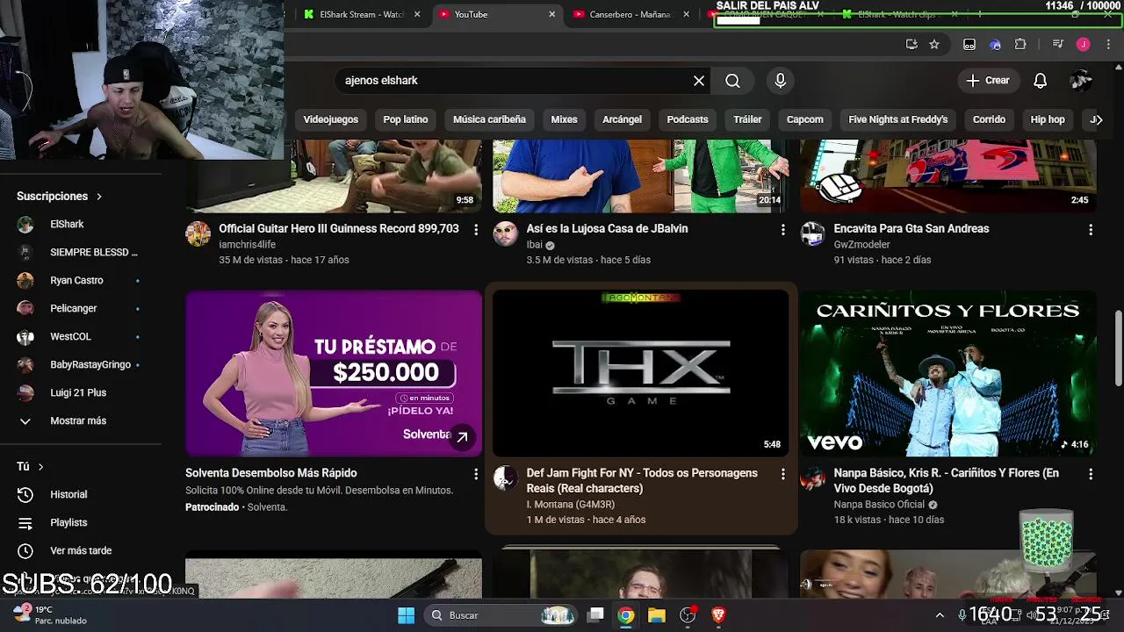This screenshot has height=632, width=1124.
Task: Open Nanpa Basico Oficial channel avatar
Action: click(812, 478)
